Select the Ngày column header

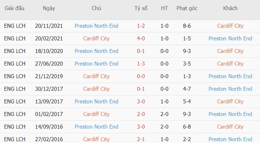(49, 8)
